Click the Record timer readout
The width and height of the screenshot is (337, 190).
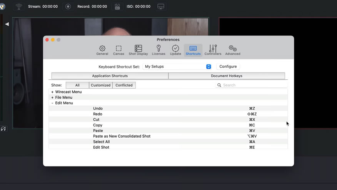coord(92,7)
